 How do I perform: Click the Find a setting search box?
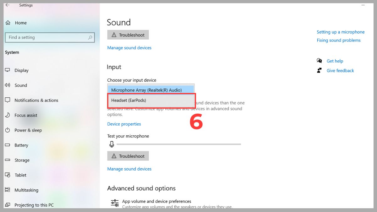[x=50, y=37]
